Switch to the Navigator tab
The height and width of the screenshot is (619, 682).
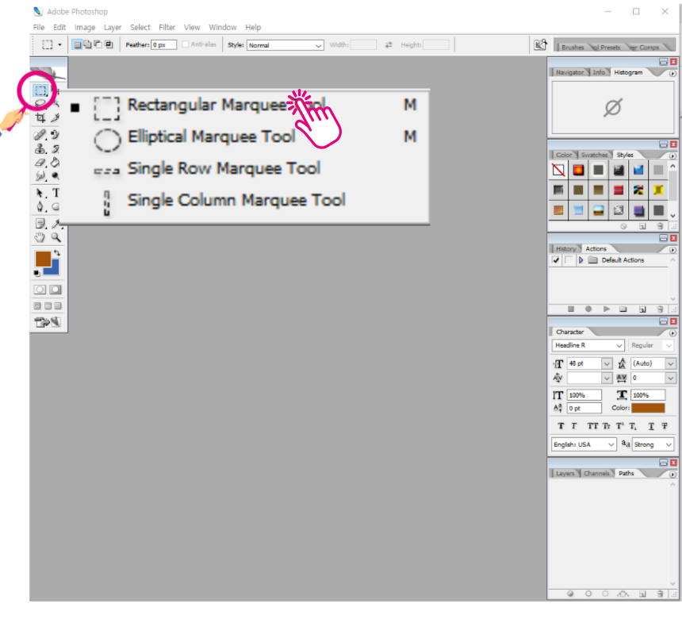(x=569, y=72)
